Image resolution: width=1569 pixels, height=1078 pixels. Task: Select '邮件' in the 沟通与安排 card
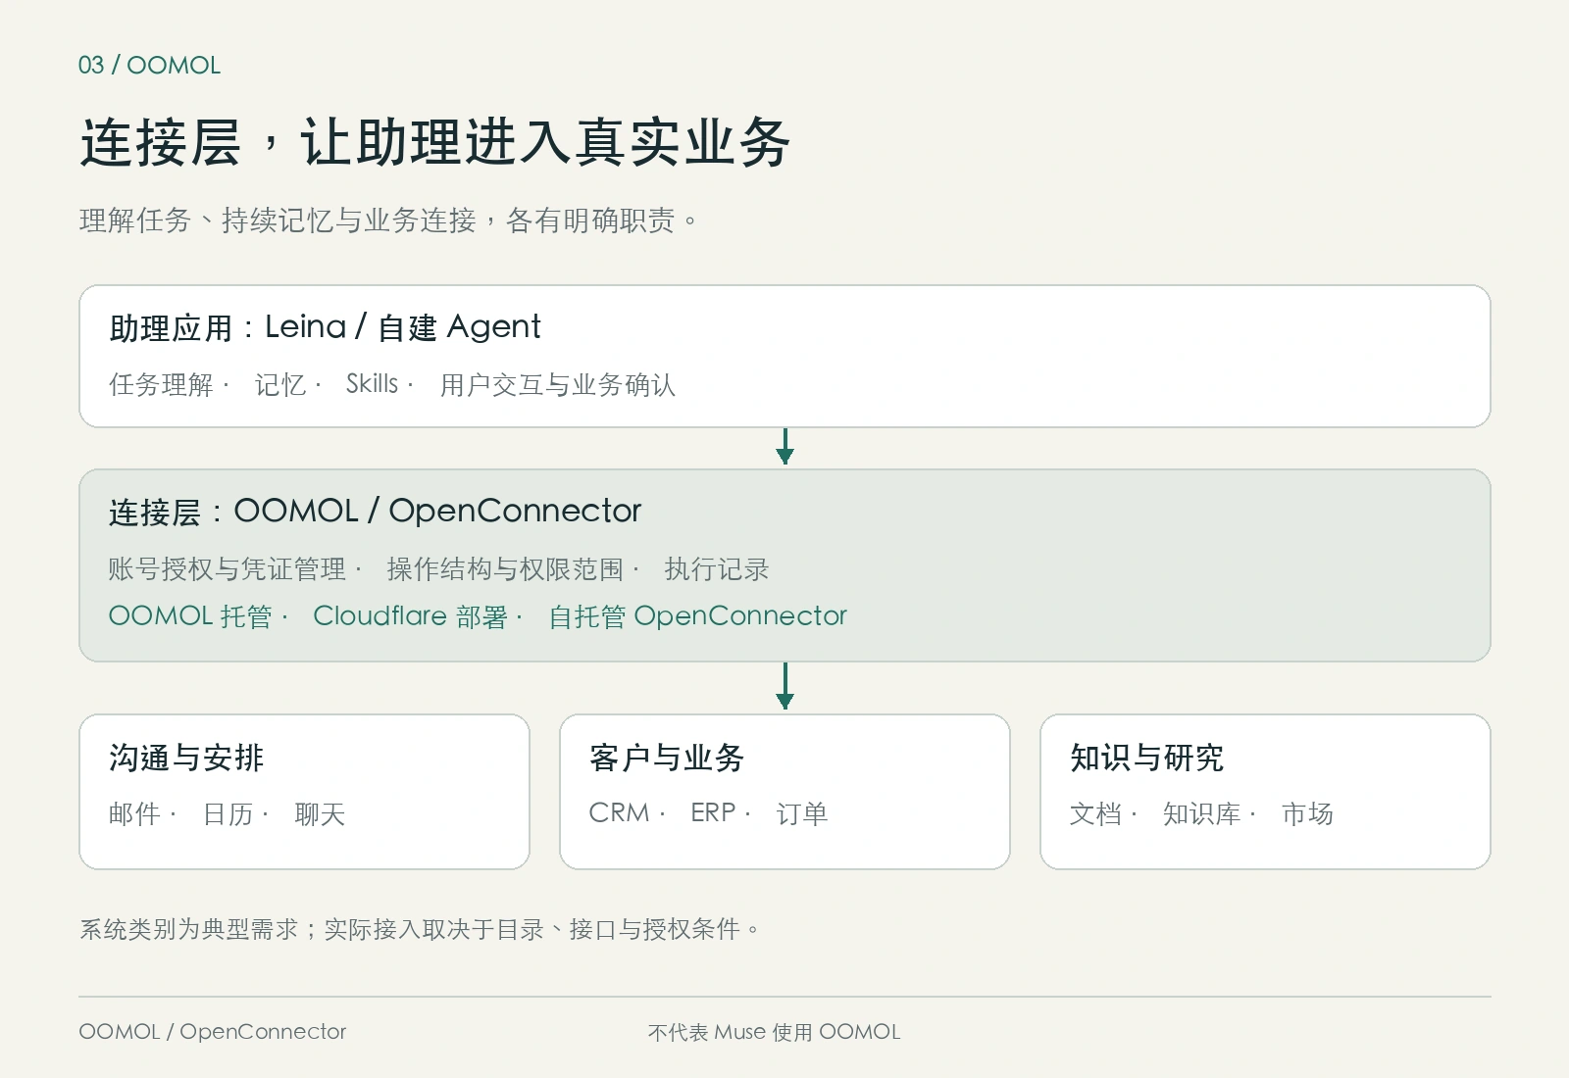pyautogui.click(x=134, y=813)
